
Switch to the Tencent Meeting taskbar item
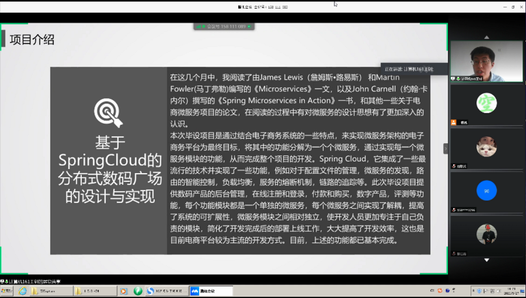[x=211, y=291]
